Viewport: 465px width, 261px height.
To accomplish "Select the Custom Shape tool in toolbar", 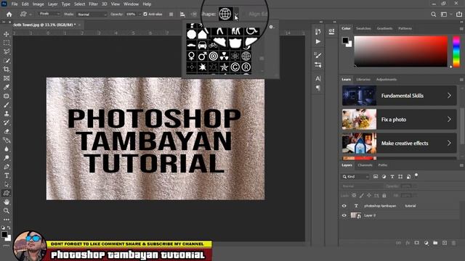I will [7, 194].
